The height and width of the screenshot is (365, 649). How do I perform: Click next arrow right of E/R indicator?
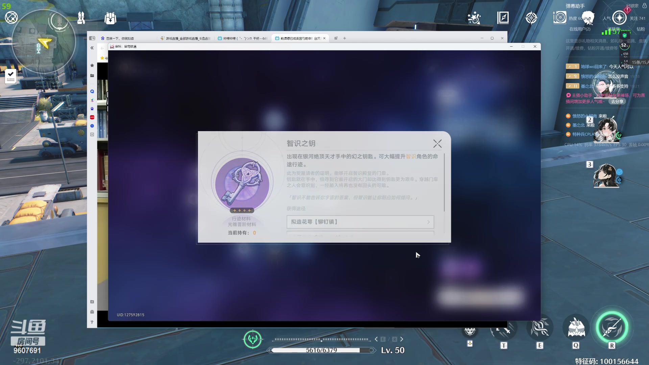(402, 339)
